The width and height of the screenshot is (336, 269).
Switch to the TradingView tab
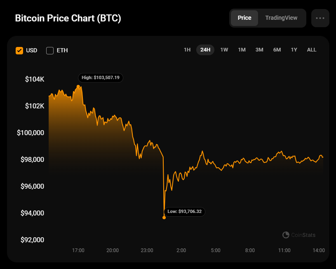pos(281,18)
